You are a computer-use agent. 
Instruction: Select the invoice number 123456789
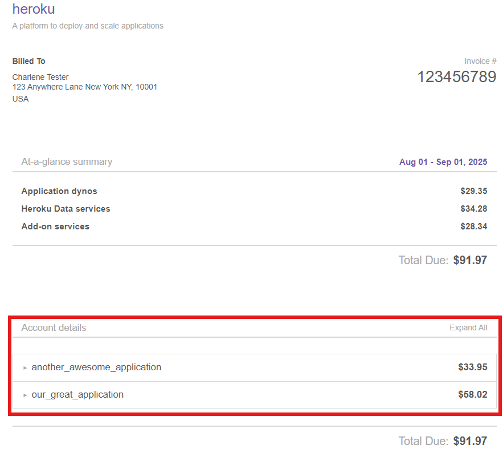tap(456, 77)
